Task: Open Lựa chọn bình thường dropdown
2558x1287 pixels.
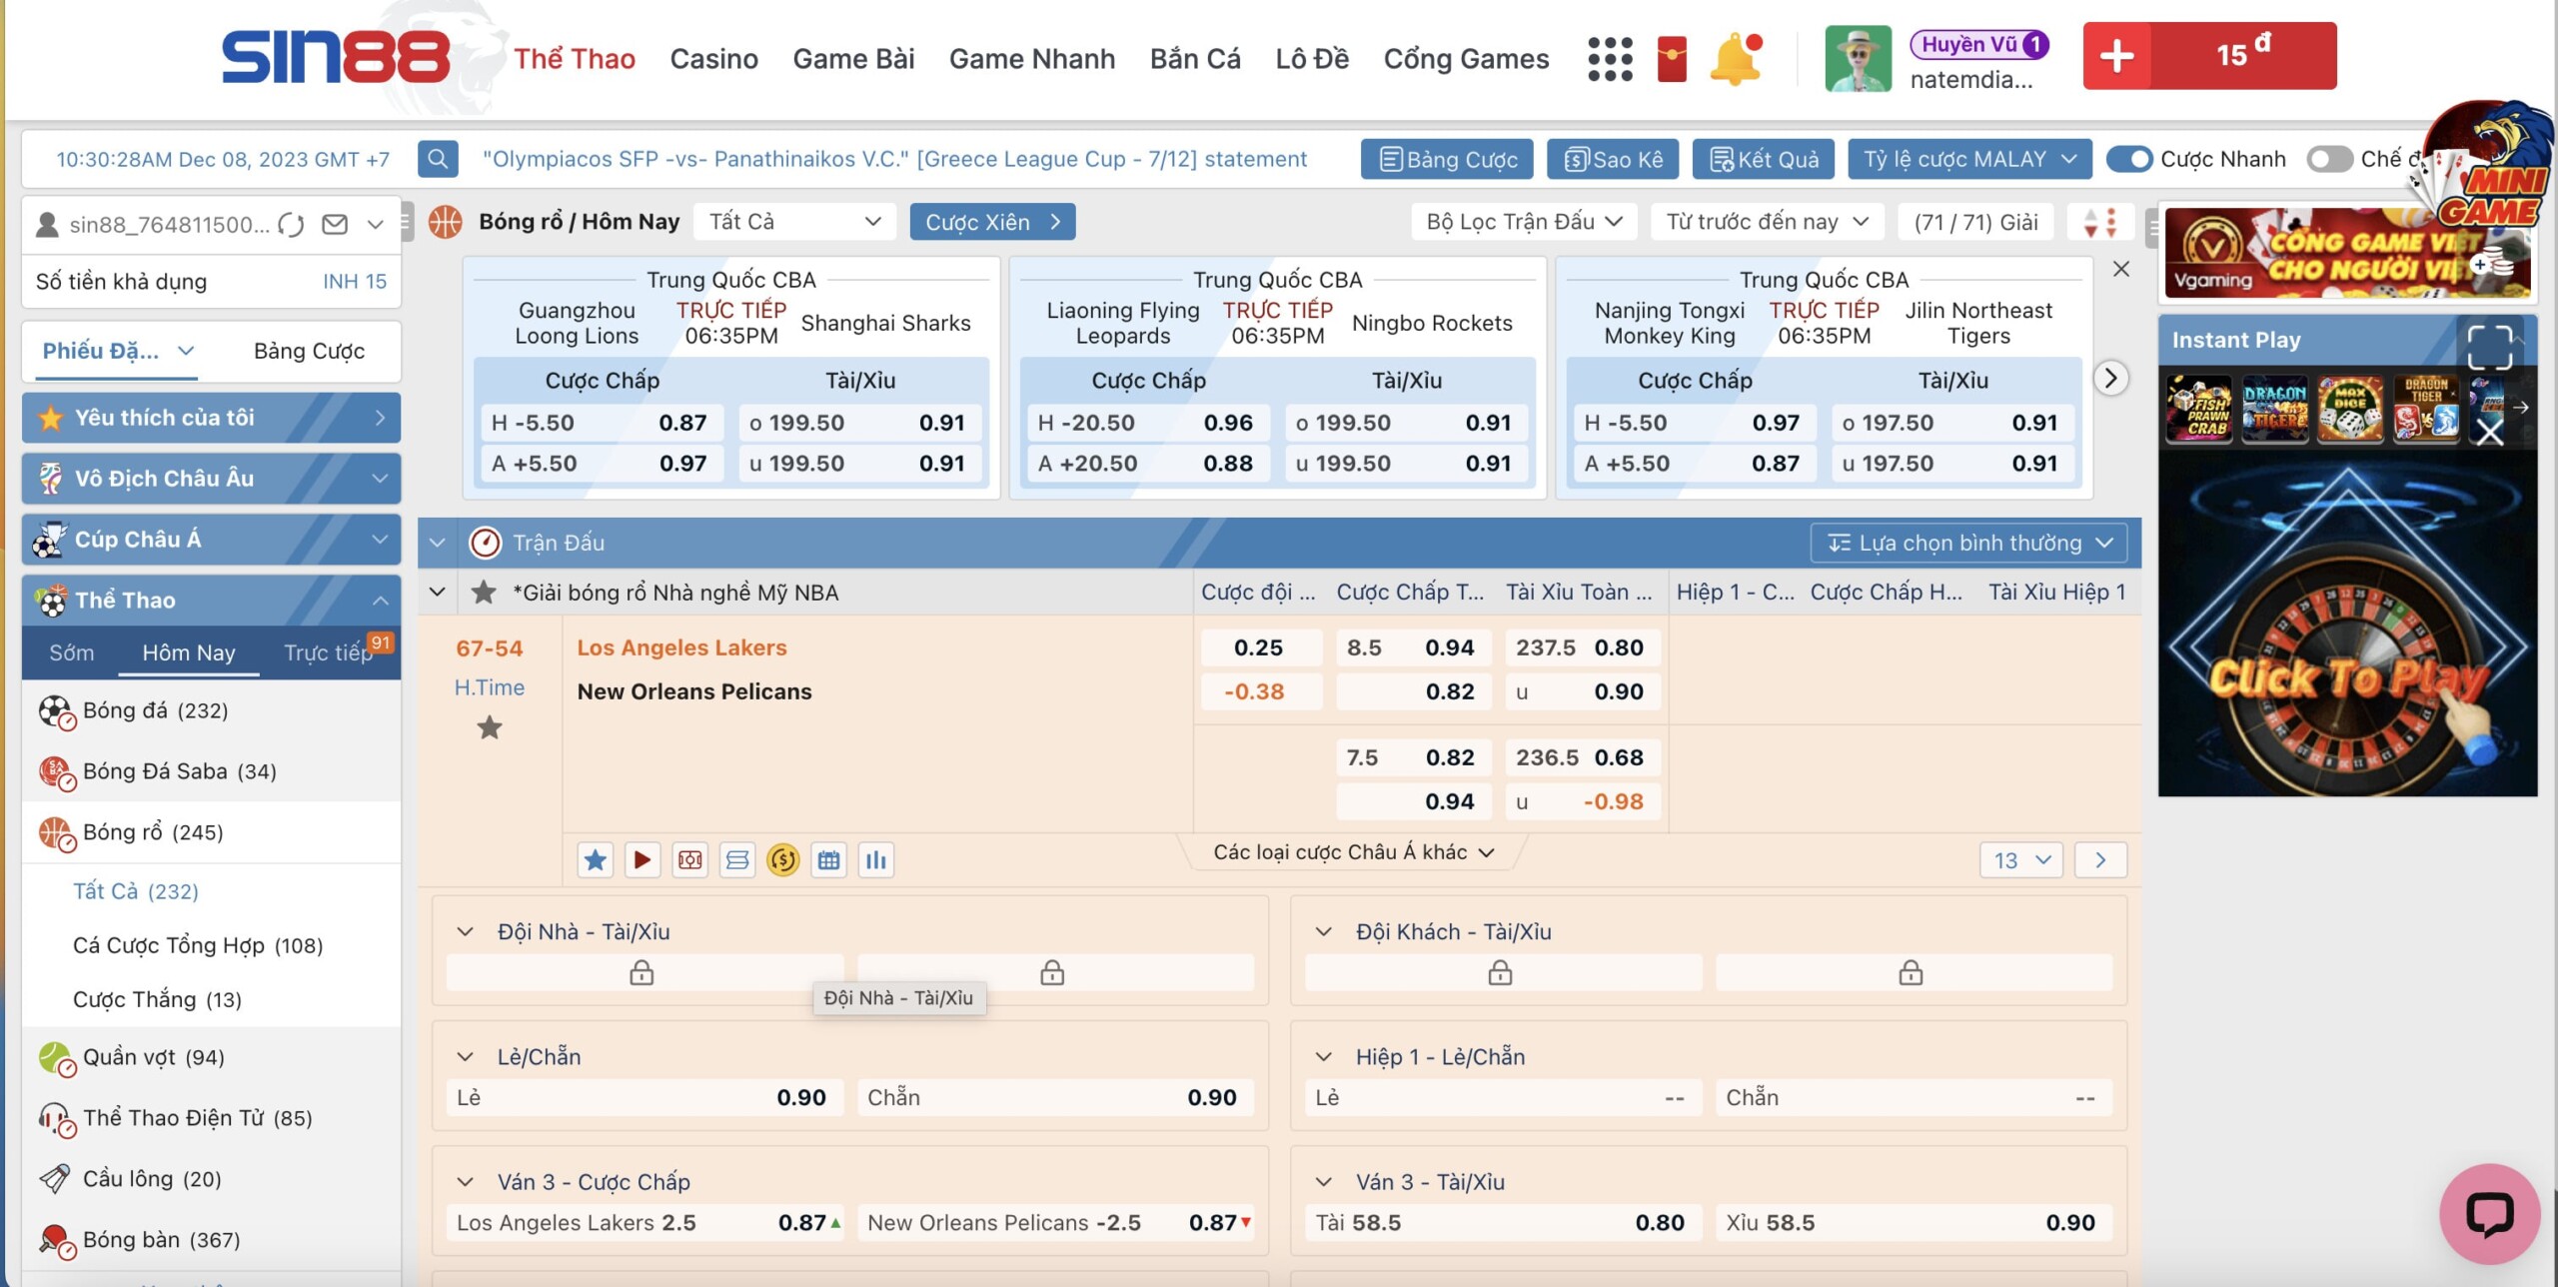Action: click(x=1968, y=543)
